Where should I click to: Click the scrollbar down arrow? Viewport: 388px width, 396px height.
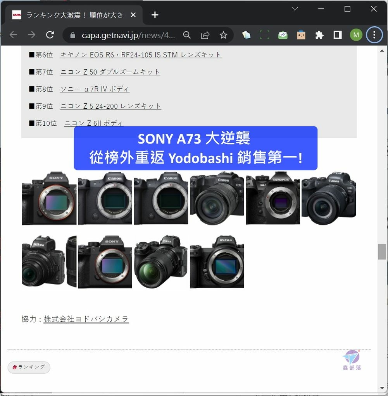382,387
